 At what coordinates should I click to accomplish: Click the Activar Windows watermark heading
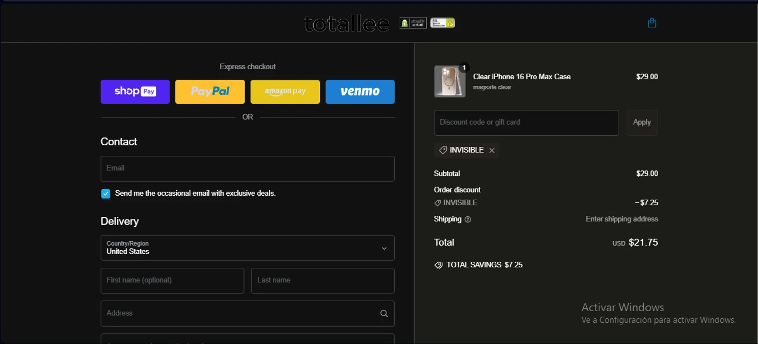point(623,307)
